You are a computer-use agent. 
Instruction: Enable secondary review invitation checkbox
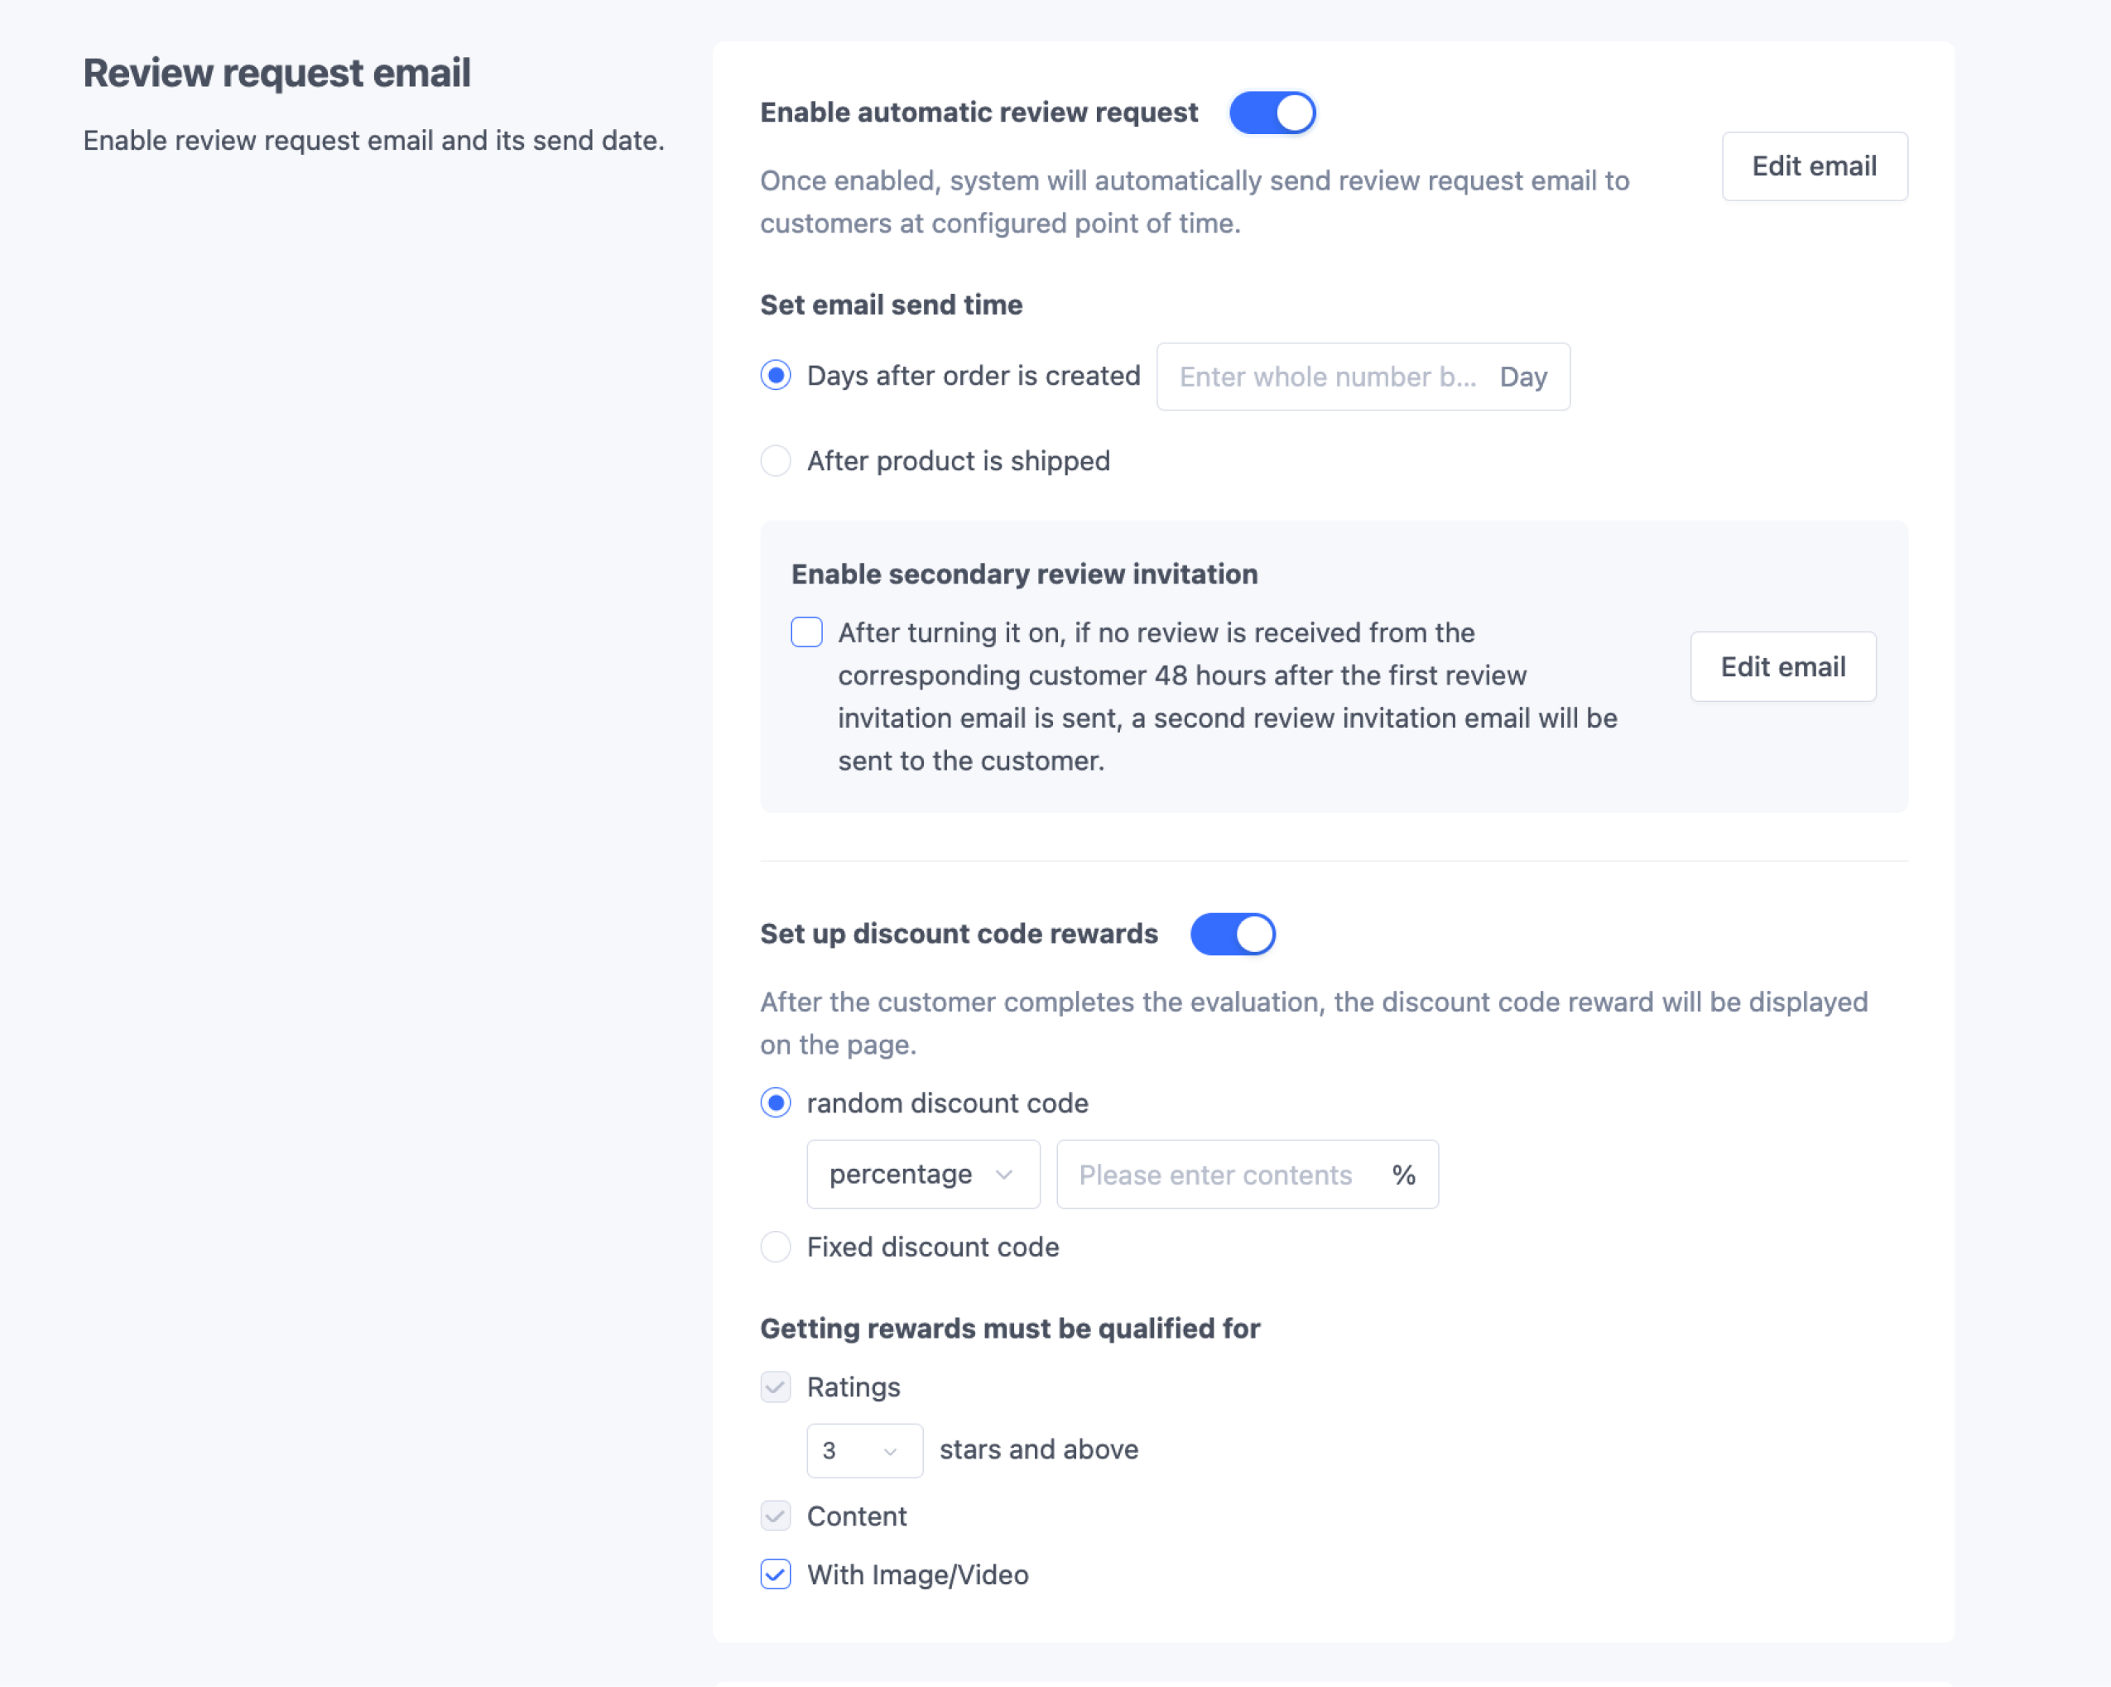click(x=805, y=632)
